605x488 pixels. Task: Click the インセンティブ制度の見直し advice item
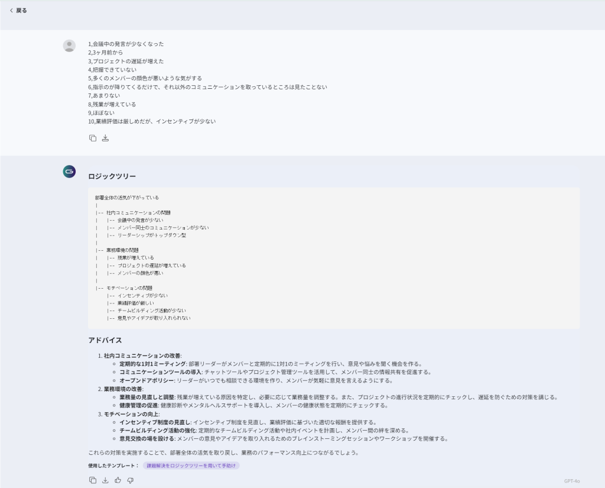155,422
